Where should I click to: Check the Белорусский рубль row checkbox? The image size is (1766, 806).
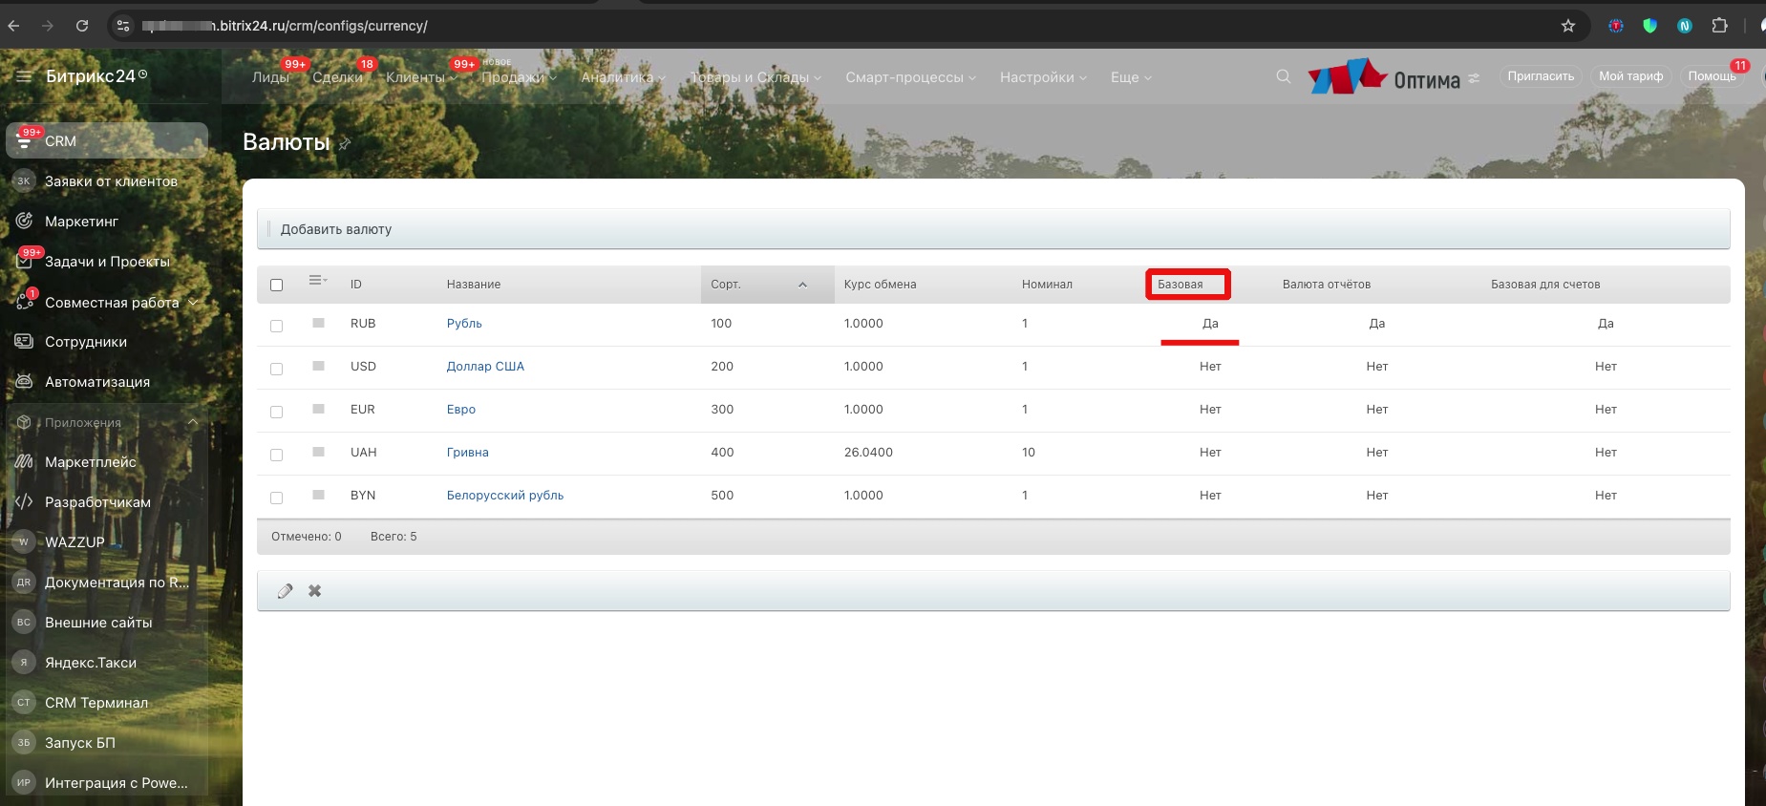point(277,498)
